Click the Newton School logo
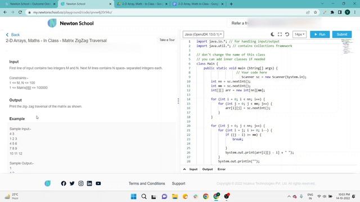360x202 pixels. pyautogui.click(x=70, y=23)
